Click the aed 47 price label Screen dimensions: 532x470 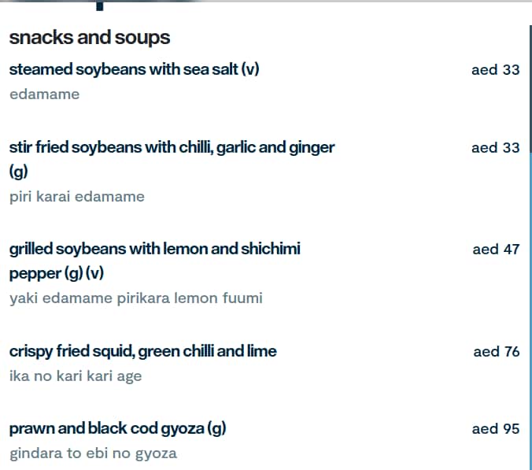click(x=496, y=249)
